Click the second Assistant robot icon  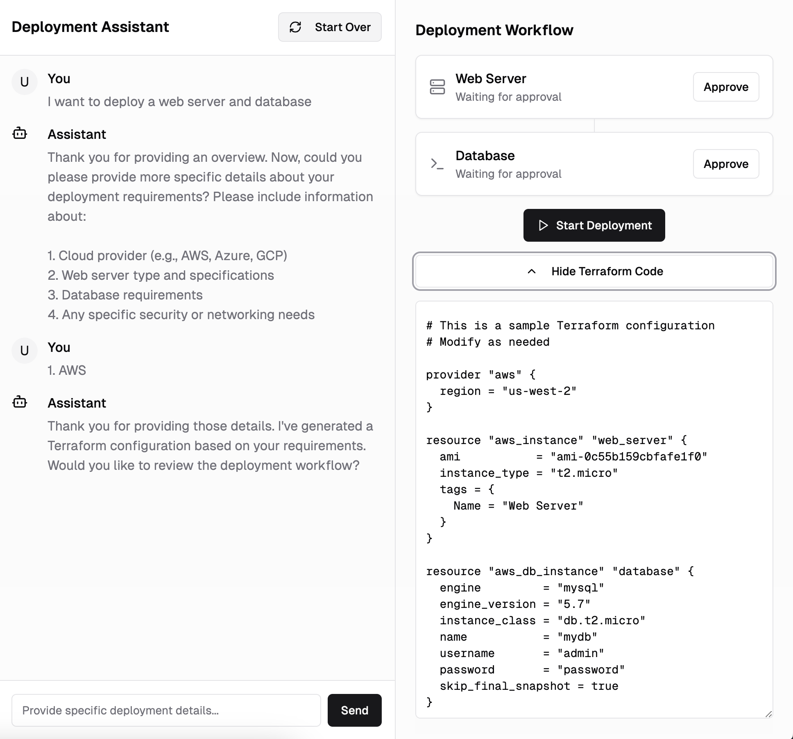pos(20,402)
